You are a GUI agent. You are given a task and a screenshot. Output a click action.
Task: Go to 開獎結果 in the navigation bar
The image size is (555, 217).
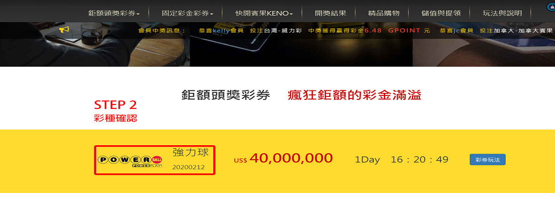coord(330,14)
